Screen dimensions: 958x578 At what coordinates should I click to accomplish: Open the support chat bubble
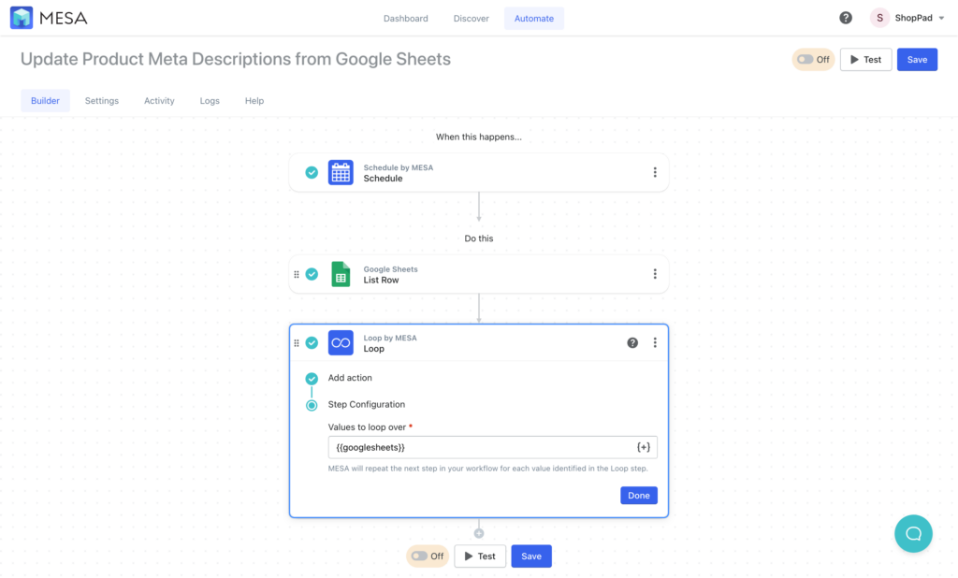point(913,533)
